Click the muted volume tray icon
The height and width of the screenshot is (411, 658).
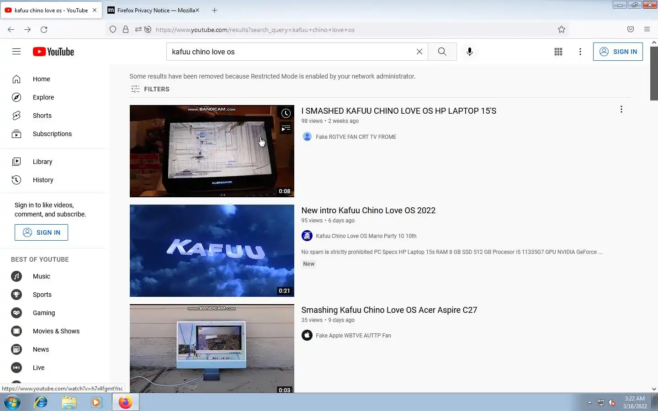tap(612, 403)
